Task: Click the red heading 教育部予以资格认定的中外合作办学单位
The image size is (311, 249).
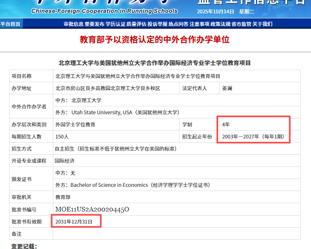Action: point(154,40)
